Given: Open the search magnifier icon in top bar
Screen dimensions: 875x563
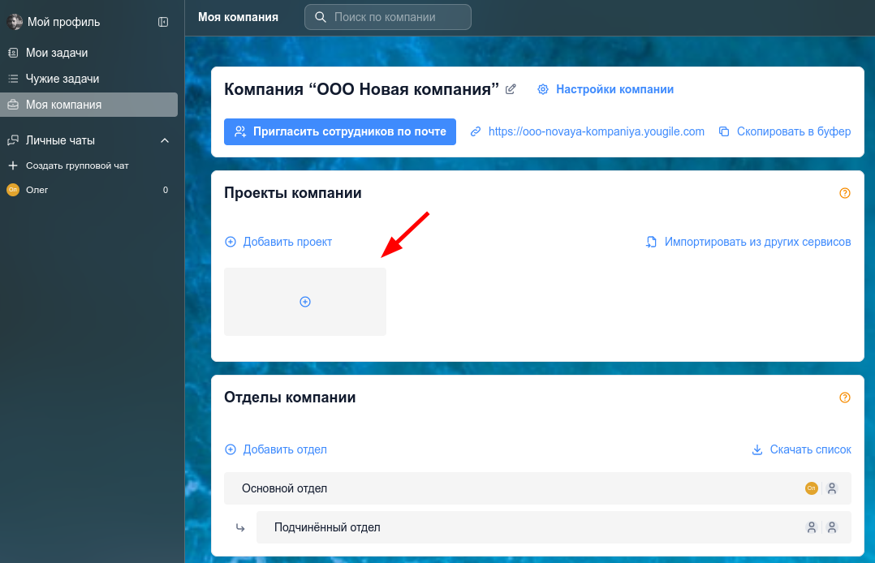Looking at the screenshot, I should [321, 16].
